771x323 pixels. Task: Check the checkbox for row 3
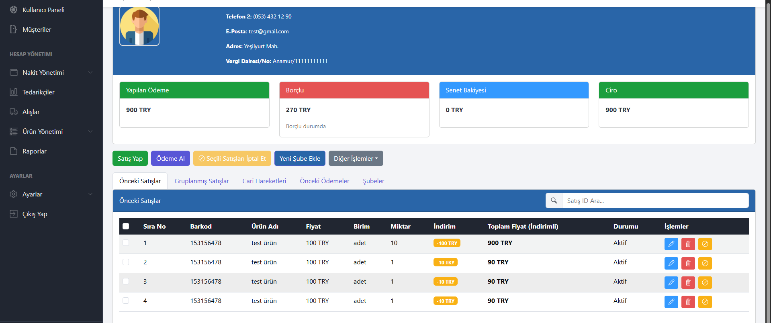[x=126, y=281]
